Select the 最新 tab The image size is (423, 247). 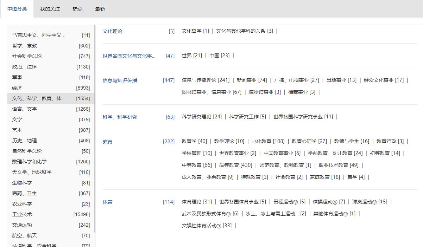click(100, 8)
